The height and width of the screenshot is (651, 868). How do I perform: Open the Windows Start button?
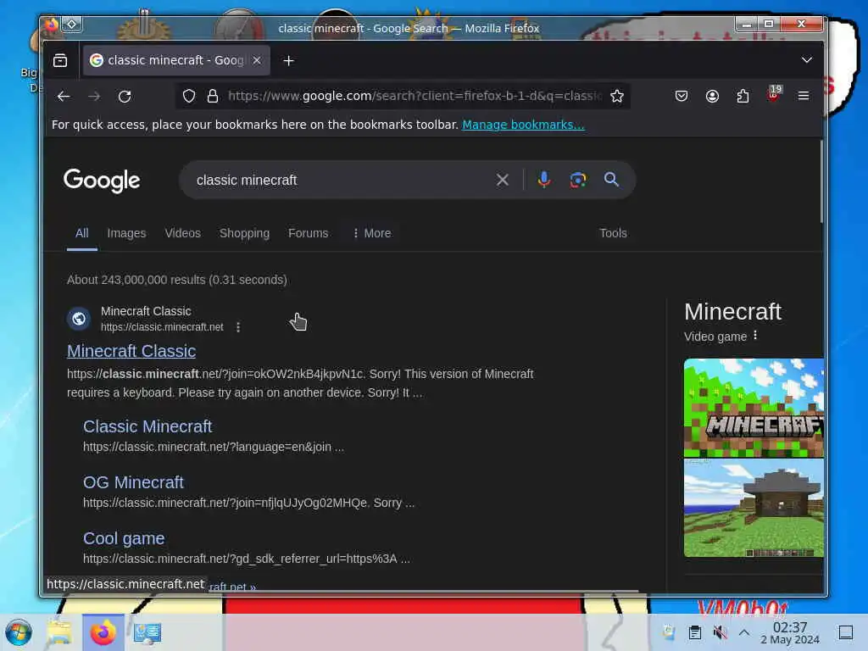(19, 632)
